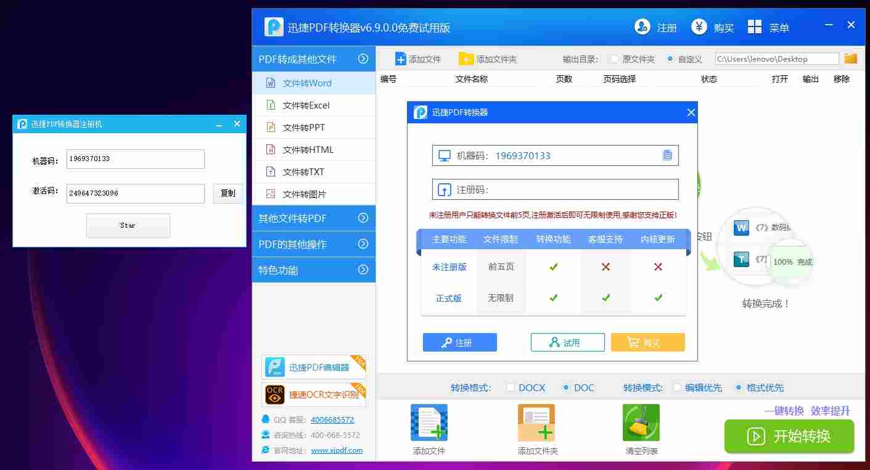Screen dimensions: 870x470
Task: Click the 一键转换 效率提升 text
Action: pos(807,411)
